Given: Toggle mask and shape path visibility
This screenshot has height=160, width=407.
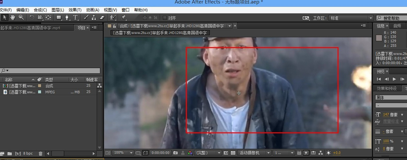Looking at the screenshot, I should tap(145, 153).
